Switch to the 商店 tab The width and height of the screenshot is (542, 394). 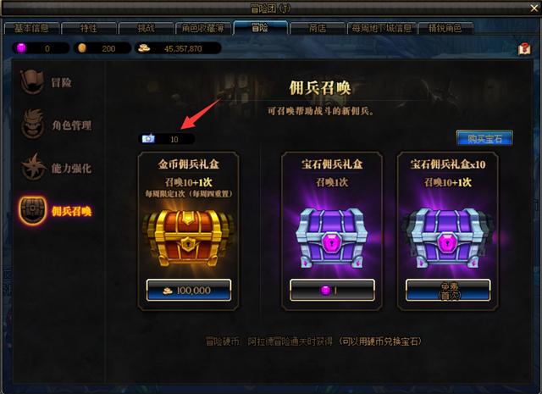318,28
